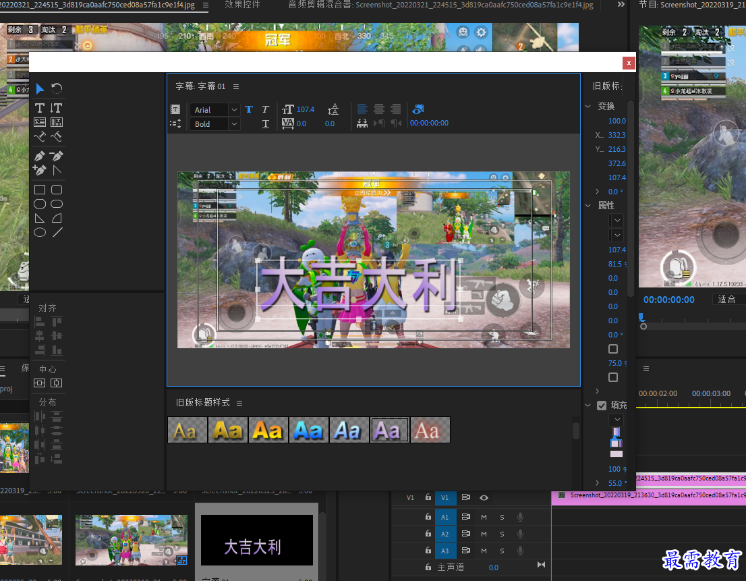Close the title designer window
Image resolution: width=746 pixels, height=581 pixels.
(629, 63)
